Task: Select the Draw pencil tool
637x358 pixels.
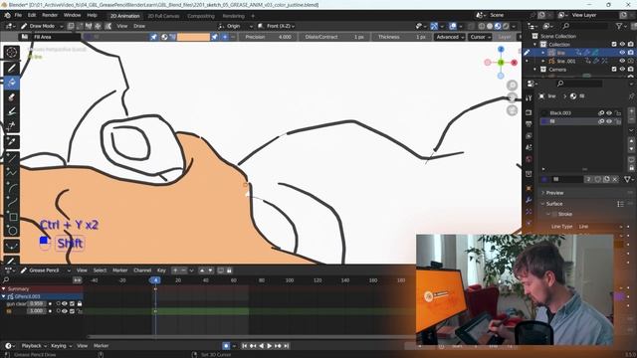Action: 11,68
